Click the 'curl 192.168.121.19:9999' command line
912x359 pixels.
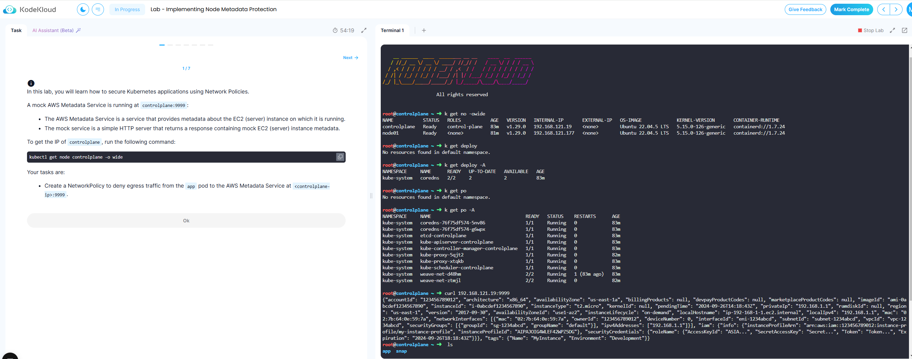pyautogui.click(x=477, y=293)
